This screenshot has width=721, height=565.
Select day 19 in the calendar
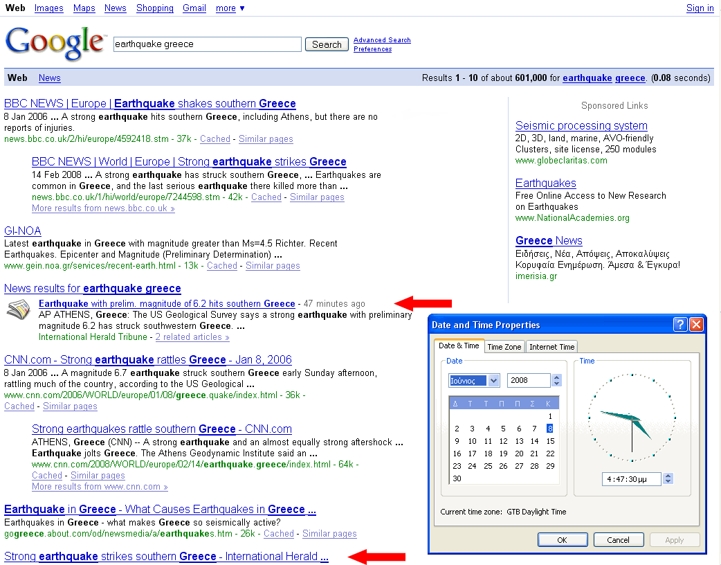(504, 454)
